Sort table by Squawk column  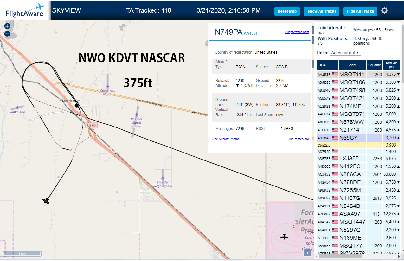coord(374,65)
